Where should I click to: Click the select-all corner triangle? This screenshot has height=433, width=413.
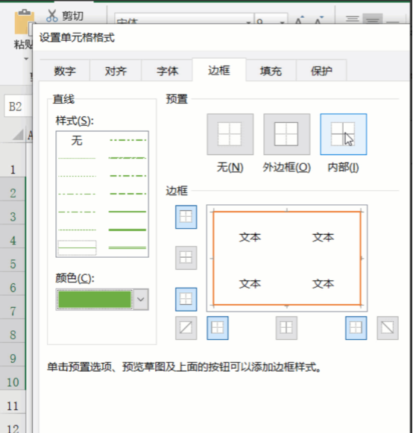17,135
